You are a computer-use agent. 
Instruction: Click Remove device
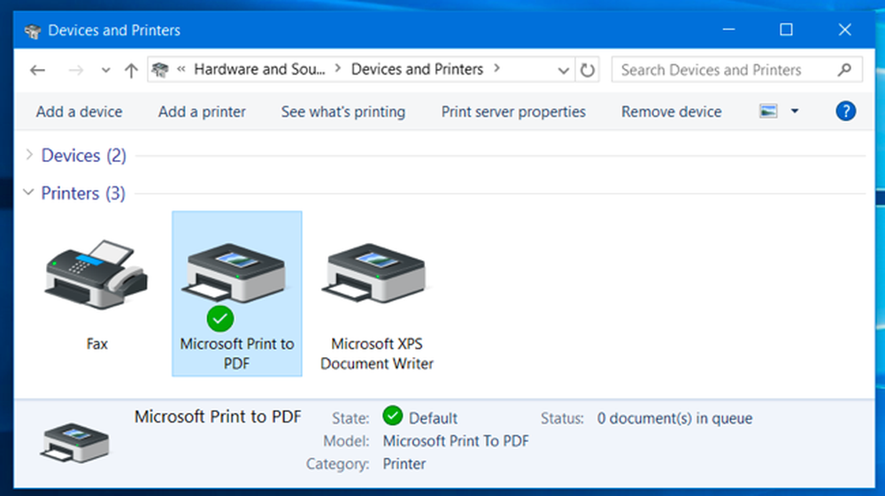pyautogui.click(x=672, y=111)
